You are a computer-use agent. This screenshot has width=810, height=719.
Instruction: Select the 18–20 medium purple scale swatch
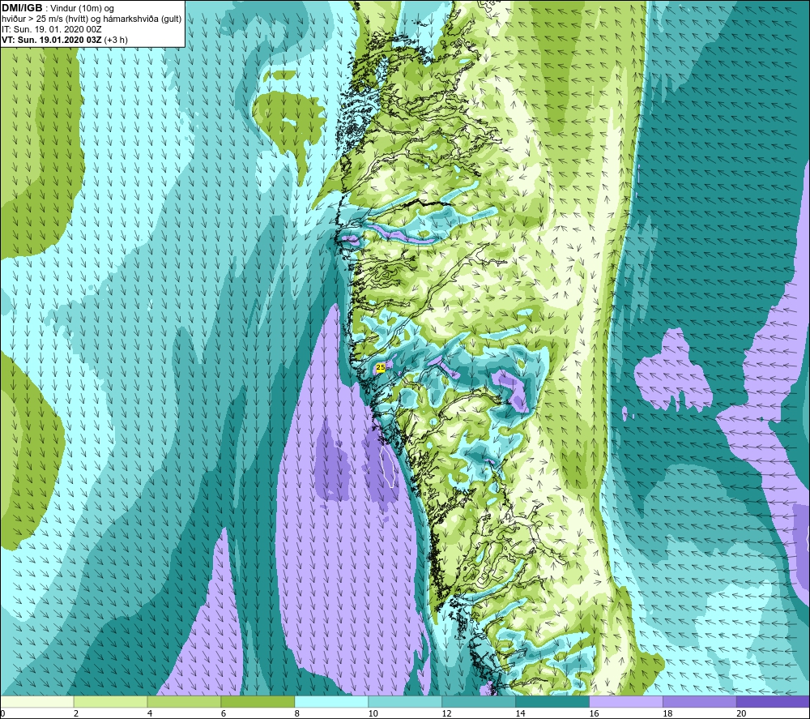(700, 702)
